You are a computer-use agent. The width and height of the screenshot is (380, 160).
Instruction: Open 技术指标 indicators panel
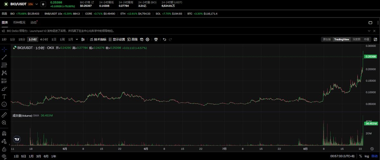(x=98, y=40)
